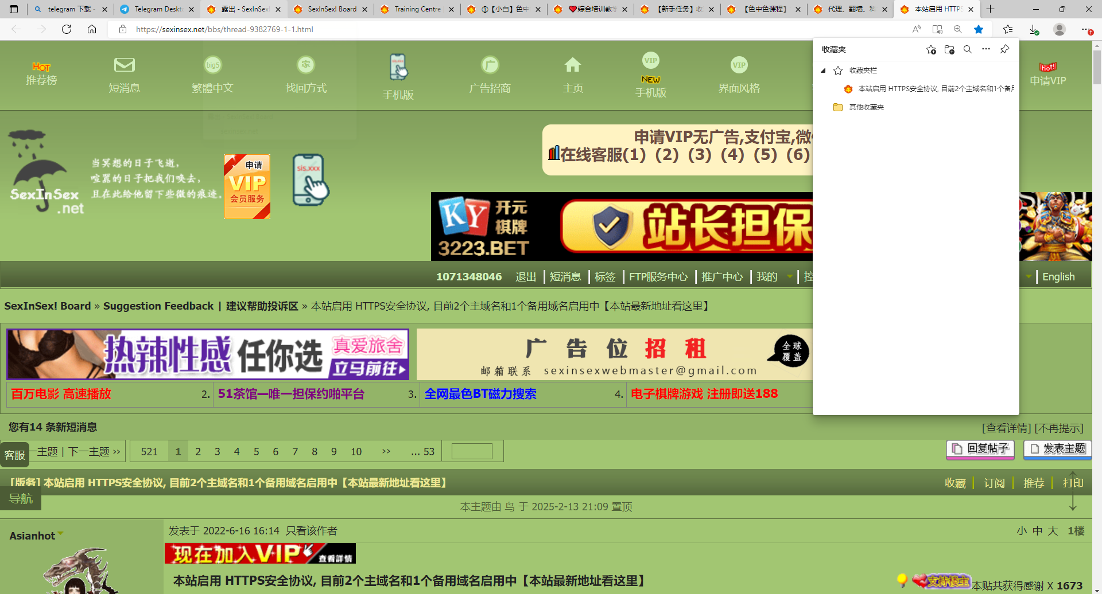Click 只看该作者 filter link
This screenshot has height=594, width=1102.
point(312,531)
